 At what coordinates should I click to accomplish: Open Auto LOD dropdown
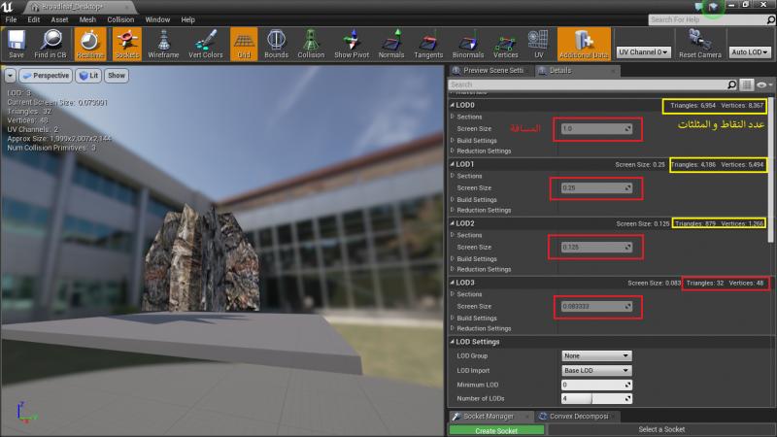[x=750, y=52]
